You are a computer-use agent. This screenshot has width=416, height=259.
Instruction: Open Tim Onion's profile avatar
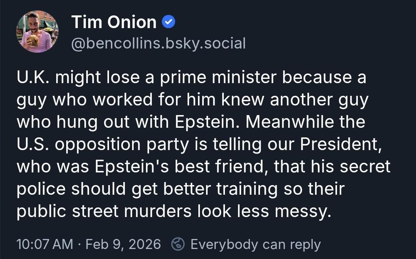click(x=37, y=31)
